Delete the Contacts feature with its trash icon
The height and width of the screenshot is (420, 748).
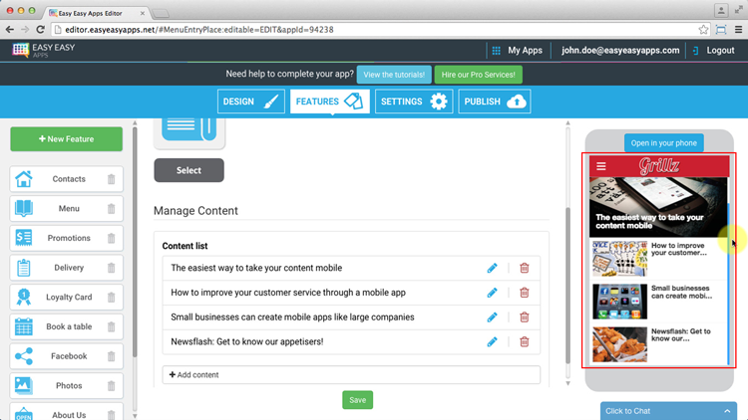click(111, 179)
